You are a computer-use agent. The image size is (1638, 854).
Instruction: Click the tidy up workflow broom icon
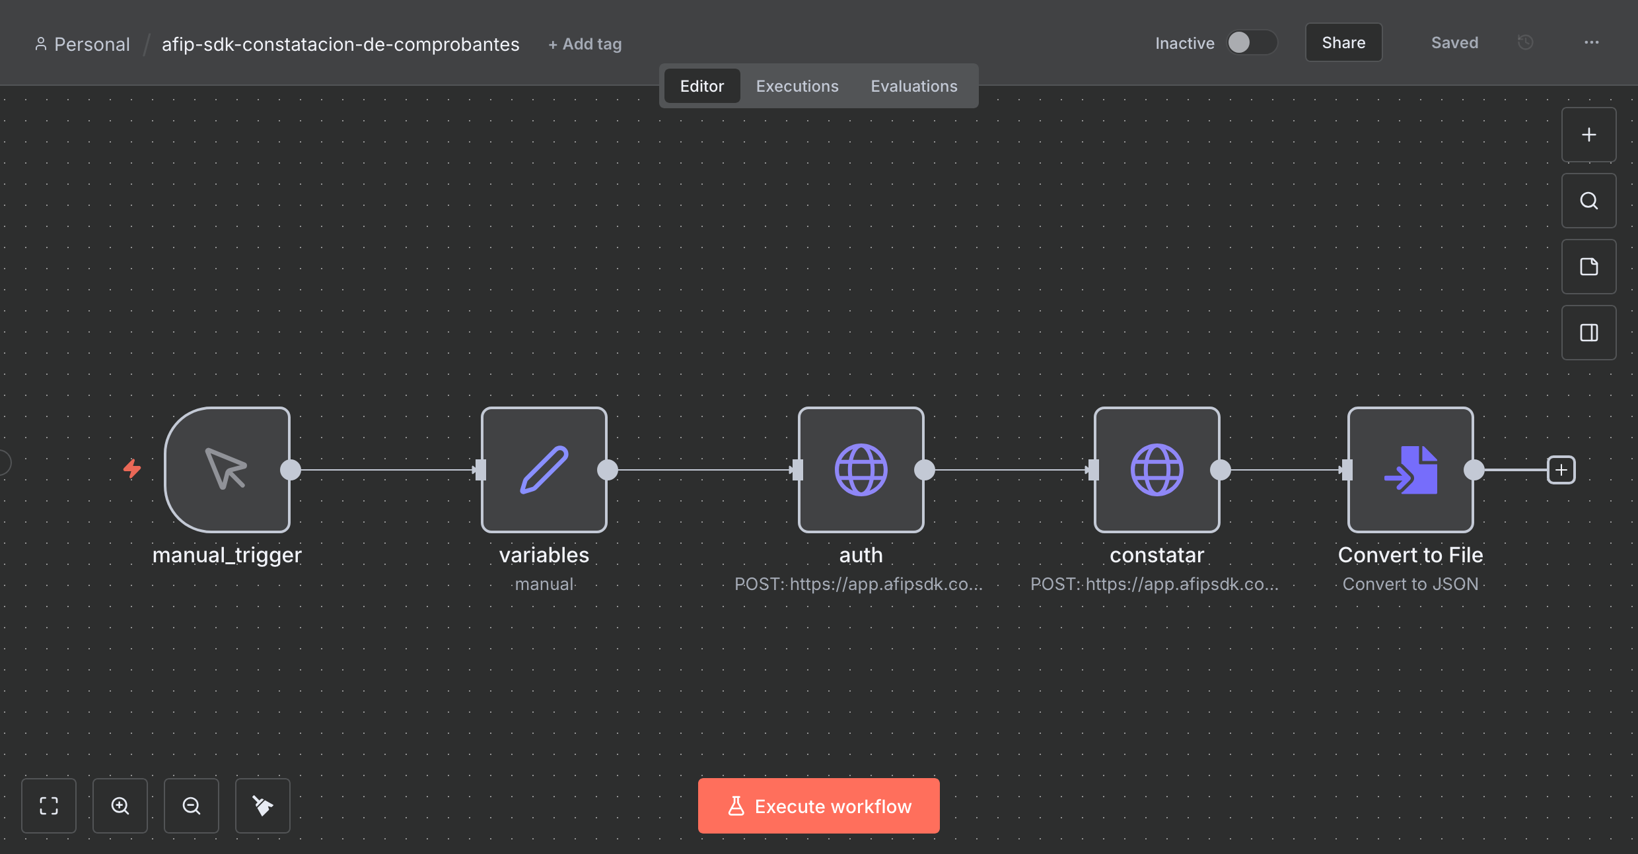click(x=263, y=805)
